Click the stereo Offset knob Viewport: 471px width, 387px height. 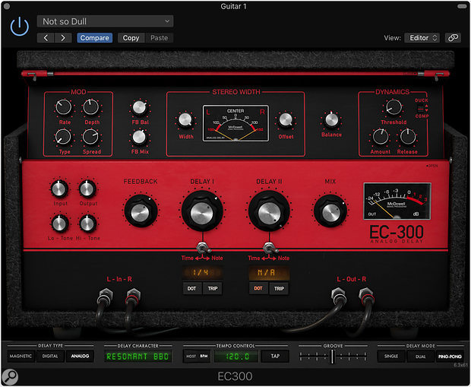[286, 119]
